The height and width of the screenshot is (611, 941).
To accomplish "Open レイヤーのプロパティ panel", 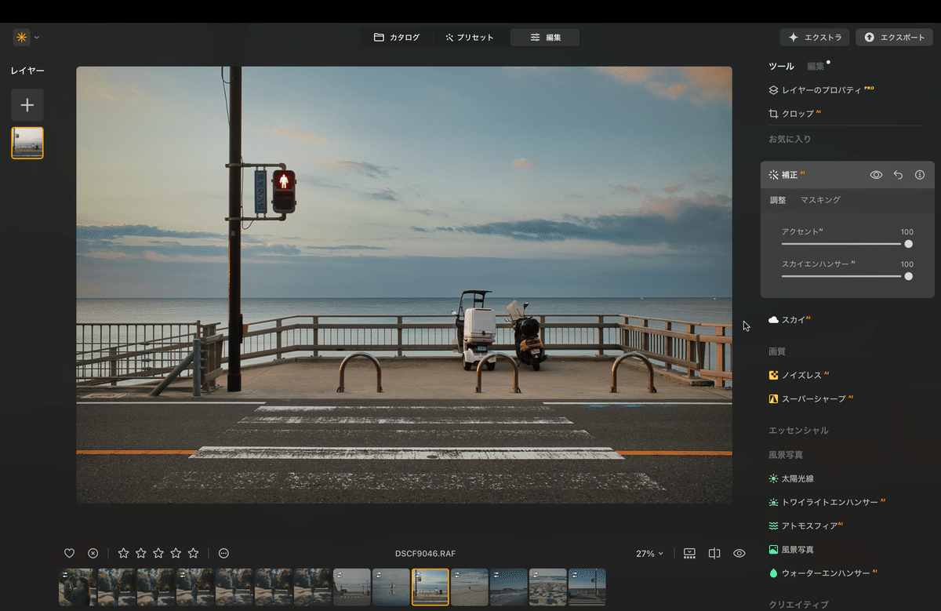I will pos(818,89).
